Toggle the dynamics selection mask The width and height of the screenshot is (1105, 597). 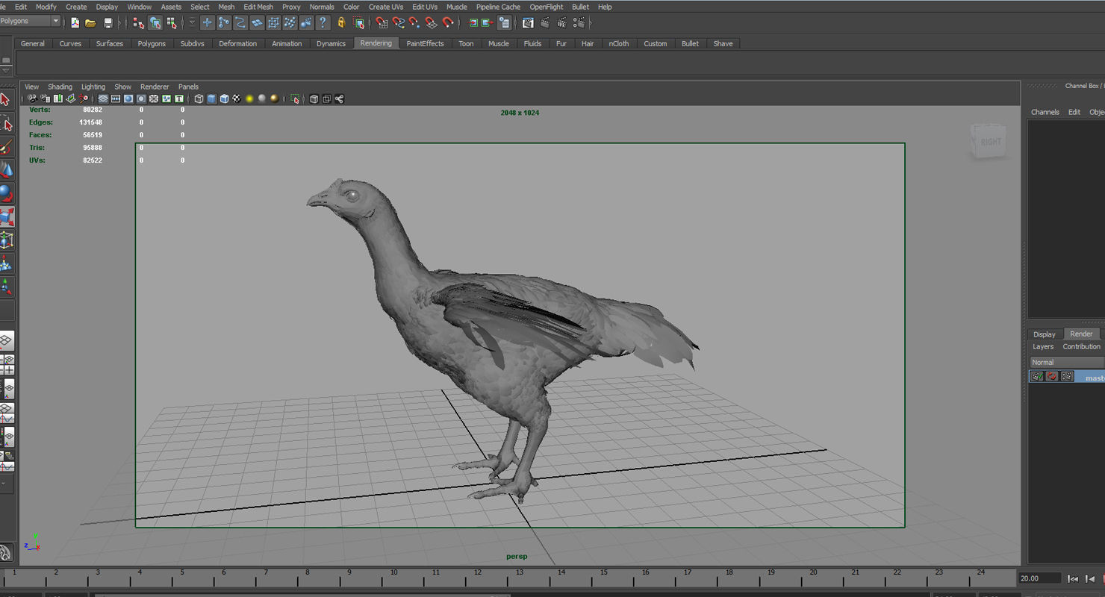290,23
